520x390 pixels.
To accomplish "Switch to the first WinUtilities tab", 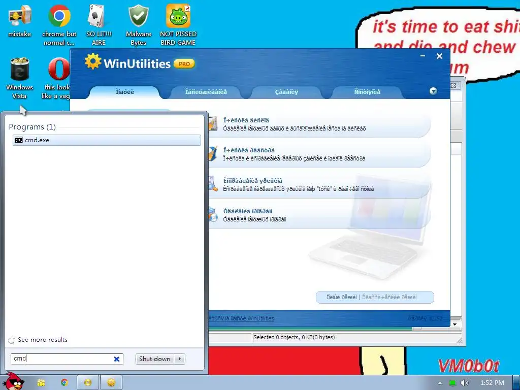I will click(125, 92).
